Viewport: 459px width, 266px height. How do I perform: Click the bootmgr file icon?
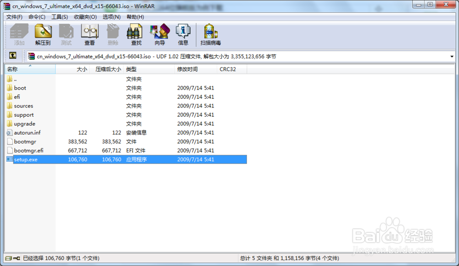coord(10,141)
